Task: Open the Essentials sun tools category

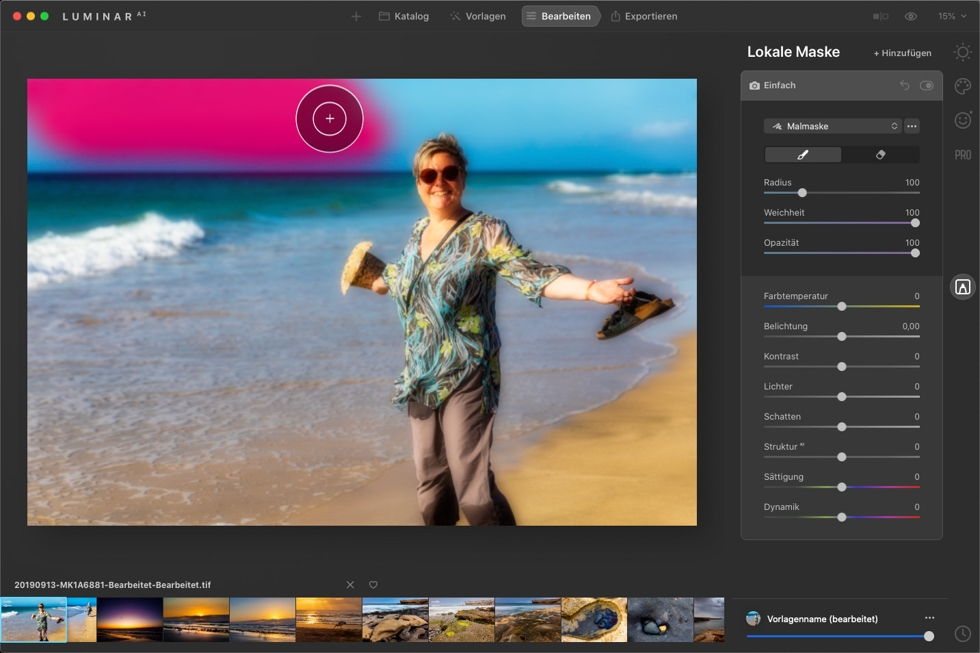Action: click(x=963, y=52)
